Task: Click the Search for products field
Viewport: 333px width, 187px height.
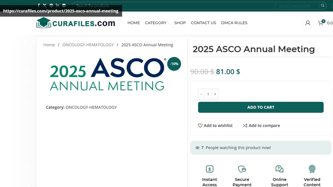Action: (174, 6)
